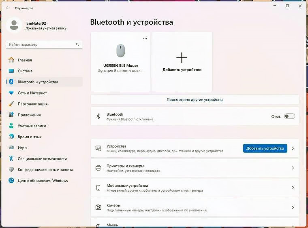Select Специальные возможности

tap(44, 158)
